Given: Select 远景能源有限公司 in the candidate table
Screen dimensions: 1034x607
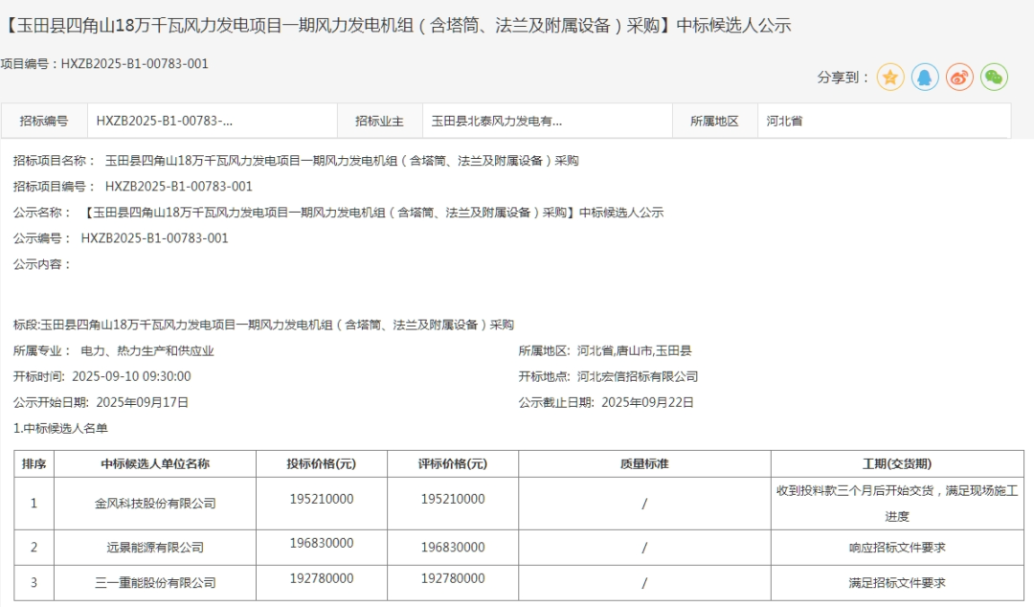Looking at the screenshot, I should pos(155,548).
